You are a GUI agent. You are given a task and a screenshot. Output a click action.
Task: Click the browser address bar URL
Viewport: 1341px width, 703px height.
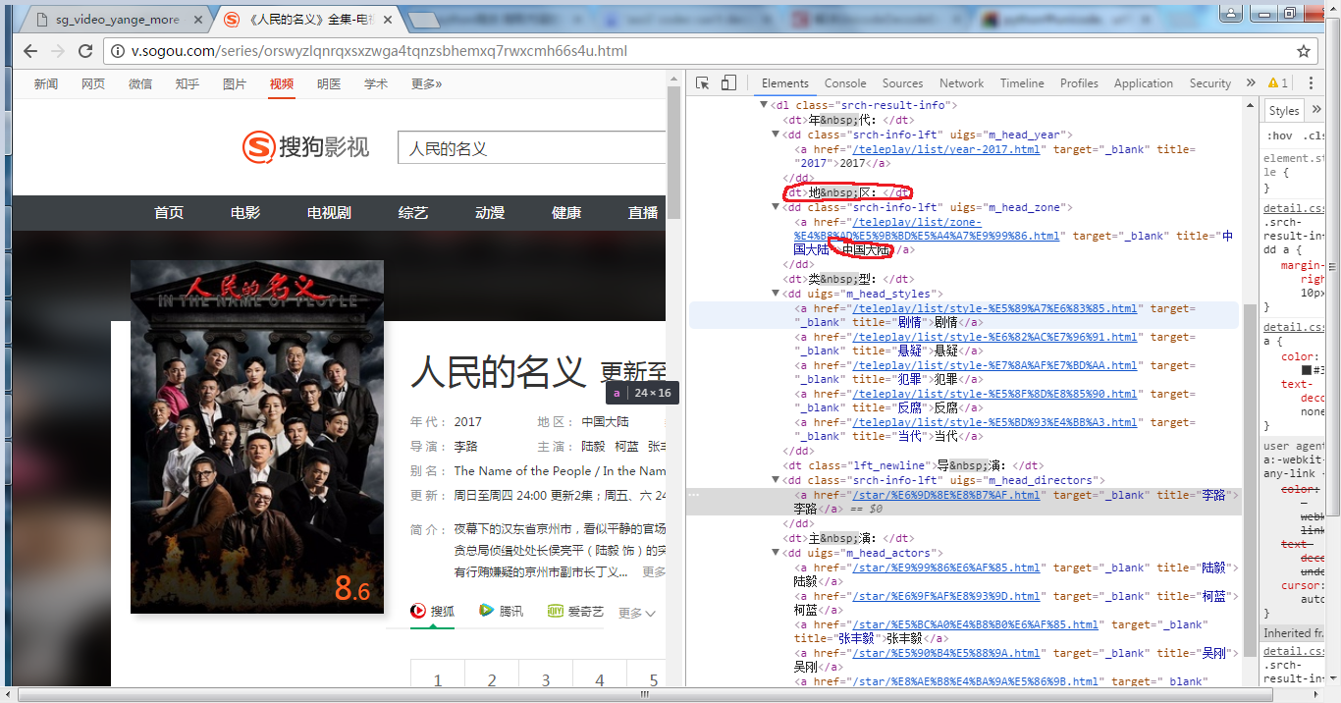[379, 51]
